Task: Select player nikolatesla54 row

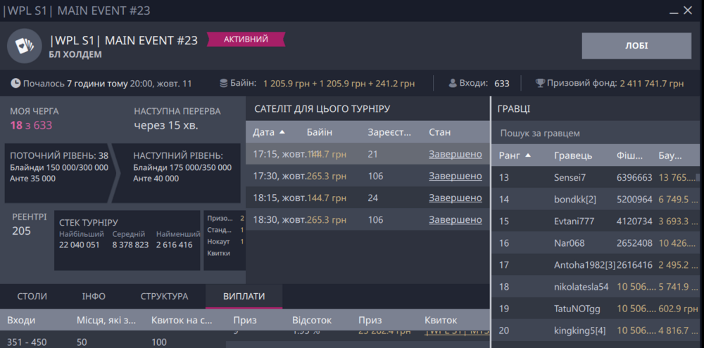Action: click(581, 287)
